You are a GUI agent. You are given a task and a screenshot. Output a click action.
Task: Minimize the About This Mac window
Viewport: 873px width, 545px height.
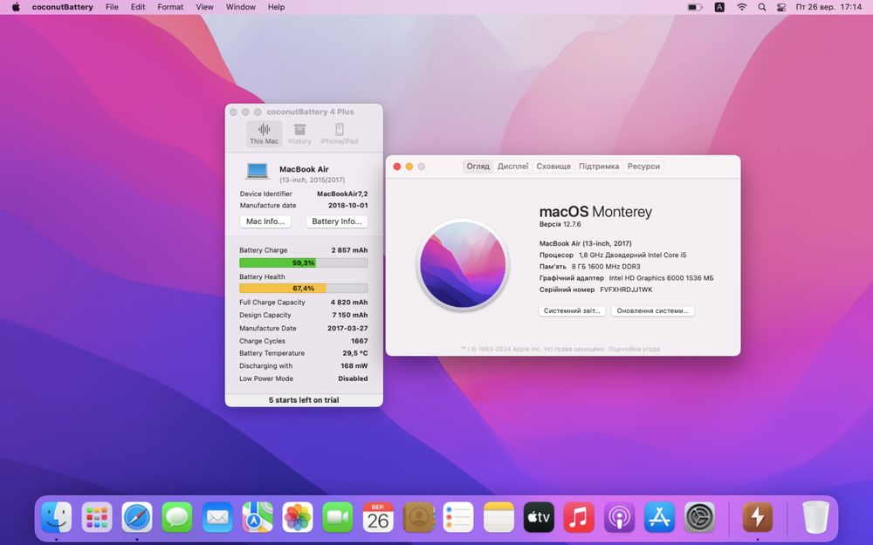(409, 167)
